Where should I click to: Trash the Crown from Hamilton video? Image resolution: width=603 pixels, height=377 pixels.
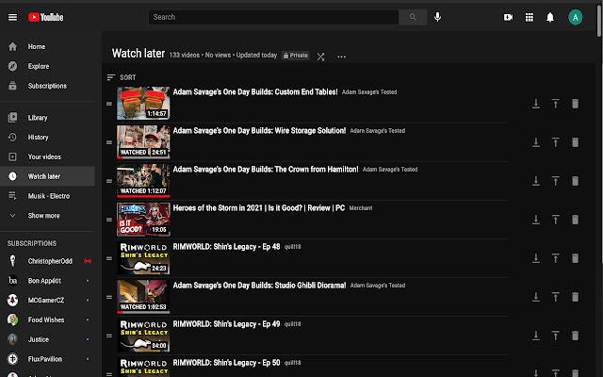coord(575,181)
